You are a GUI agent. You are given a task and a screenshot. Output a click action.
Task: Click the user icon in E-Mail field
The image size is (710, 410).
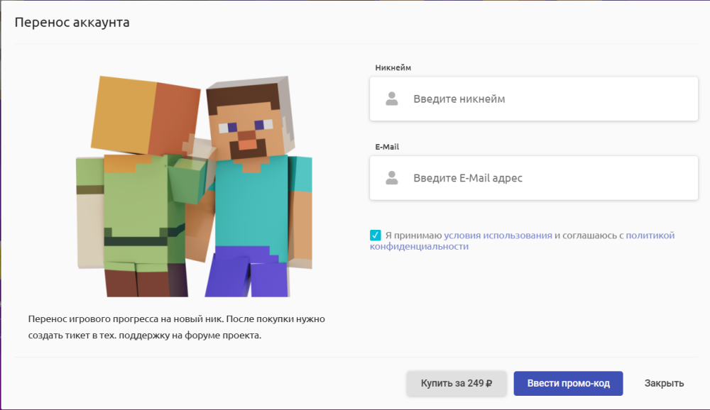392,178
